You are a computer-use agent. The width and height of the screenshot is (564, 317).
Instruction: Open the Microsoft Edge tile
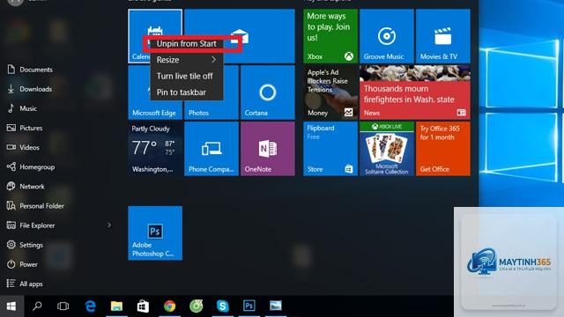coord(155,92)
